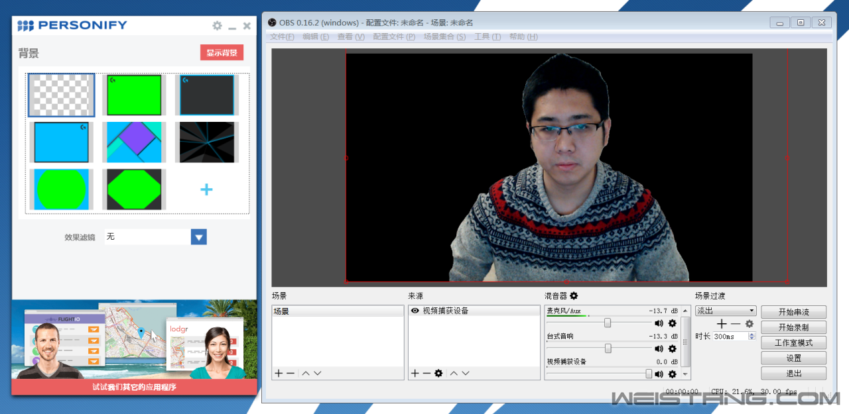Adjust the 时长 duration spinner arrows
This screenshot has height=414, width=849.
(751, 336)
